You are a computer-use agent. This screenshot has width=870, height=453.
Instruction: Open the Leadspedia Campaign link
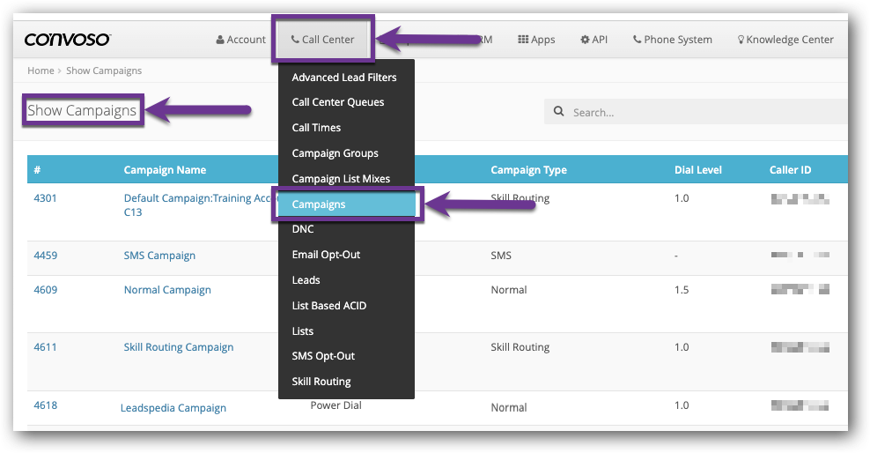point(173,408)
